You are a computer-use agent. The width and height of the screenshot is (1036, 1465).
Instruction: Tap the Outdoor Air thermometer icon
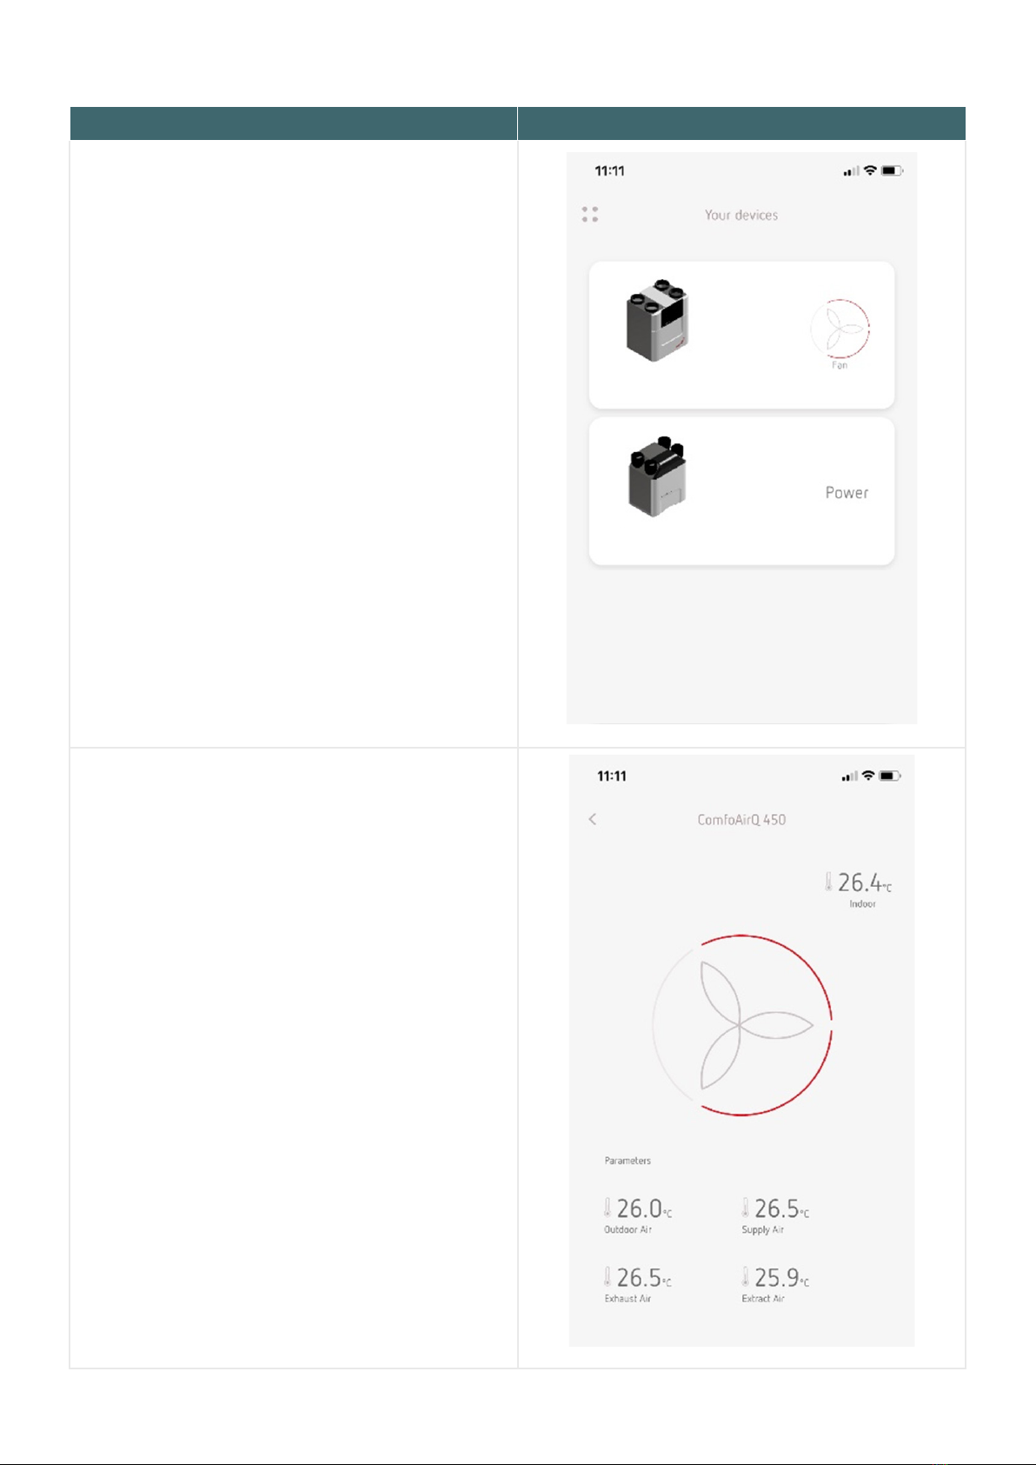point(608,1207)
